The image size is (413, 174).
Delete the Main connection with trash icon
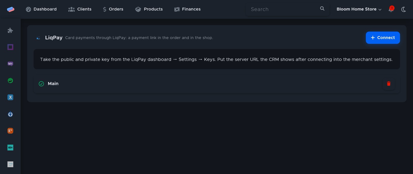tap(389, 84)
